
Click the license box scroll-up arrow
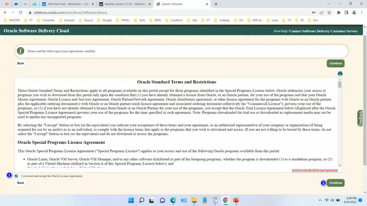click(x=340, y=80)
